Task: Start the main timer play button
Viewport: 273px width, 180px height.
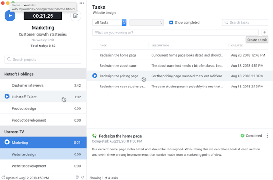Action: pyautogui.click(x=10, y=15)
